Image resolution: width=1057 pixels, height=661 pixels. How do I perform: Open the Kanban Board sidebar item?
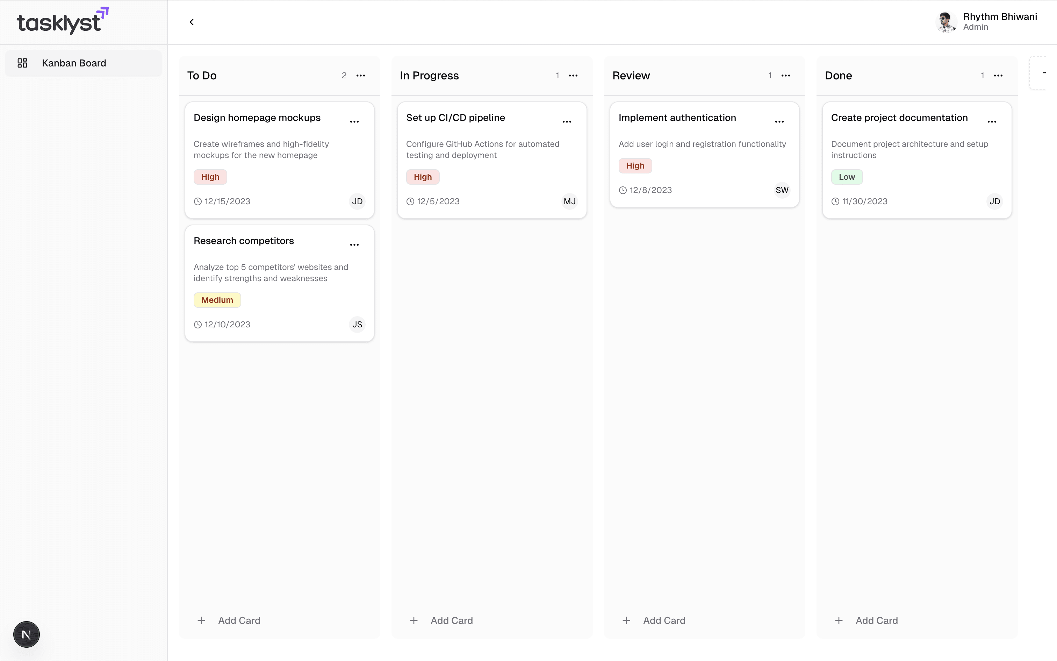(x=84, y=63)
